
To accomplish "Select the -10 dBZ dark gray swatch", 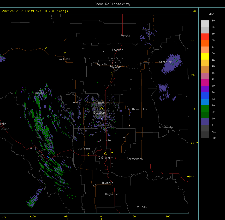I will click(x=205, y=135).
